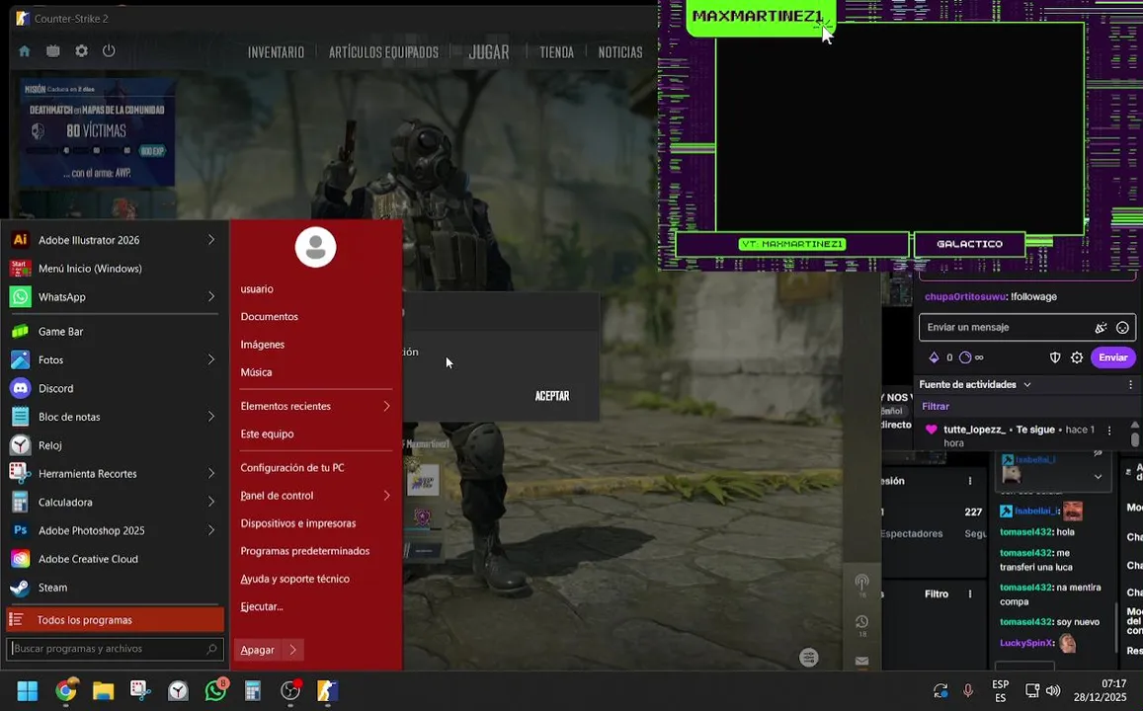The height and width of the screenshot is (711, 1143).
Task: Open Fotos app in Start menu
Action: click(x=113, y=359)
